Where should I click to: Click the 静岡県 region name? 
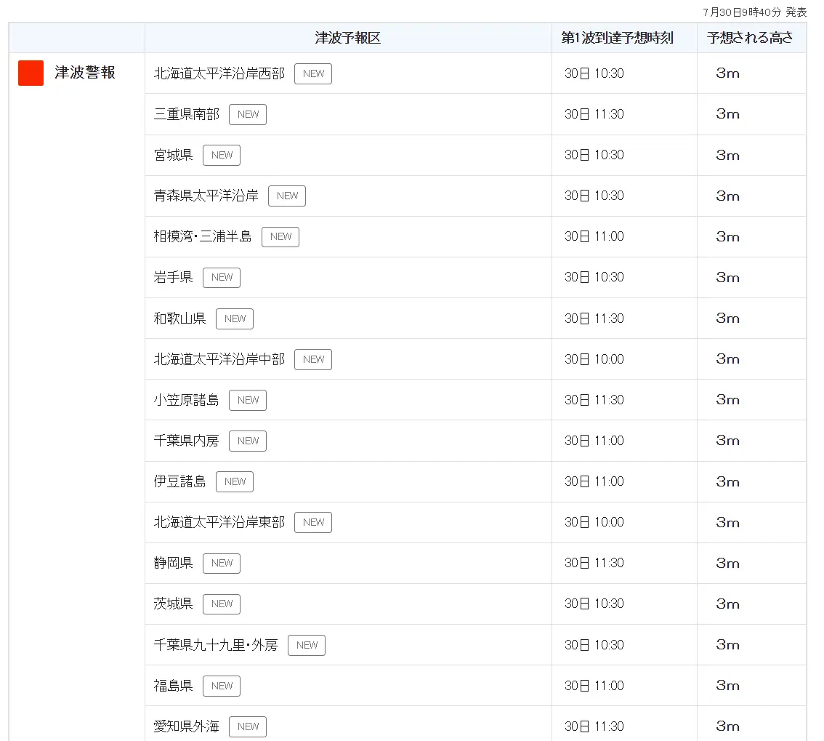(173, 563)
